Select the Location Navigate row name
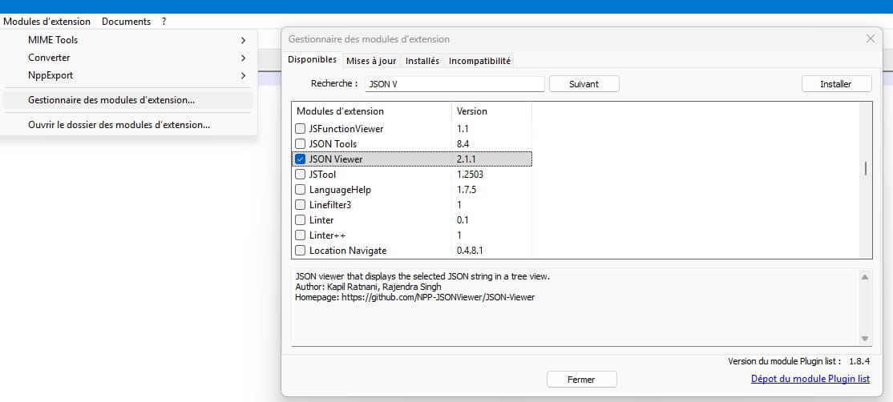Image resolution: width=893 pixels, height=402 pixels. (348, 251)
